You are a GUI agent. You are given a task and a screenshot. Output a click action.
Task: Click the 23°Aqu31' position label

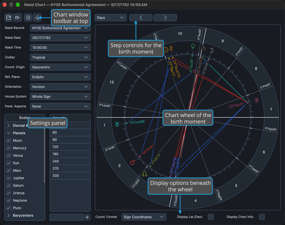[237, 105]
